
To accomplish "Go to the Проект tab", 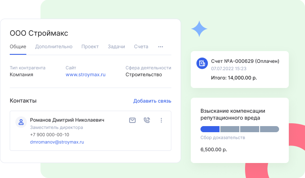I will pyautogui.click(x=90, y=47).
